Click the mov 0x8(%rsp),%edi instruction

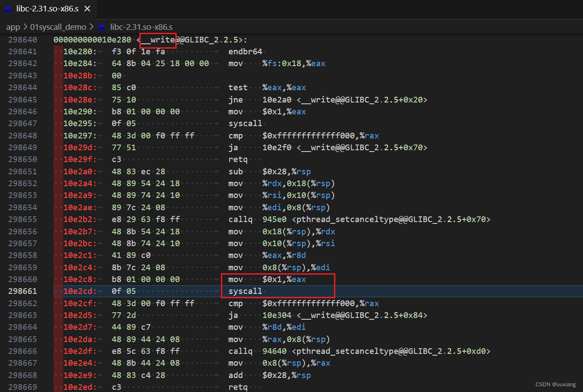(279, 268)
